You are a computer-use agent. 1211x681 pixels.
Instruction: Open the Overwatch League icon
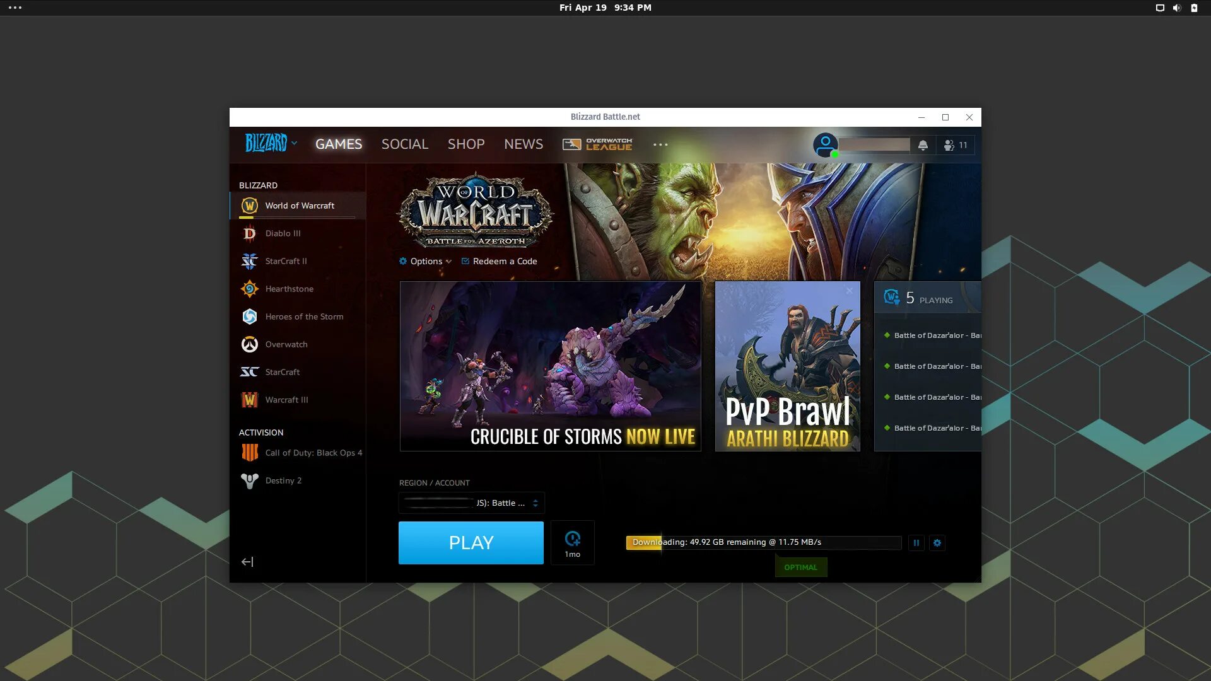[x=597, y=144]
